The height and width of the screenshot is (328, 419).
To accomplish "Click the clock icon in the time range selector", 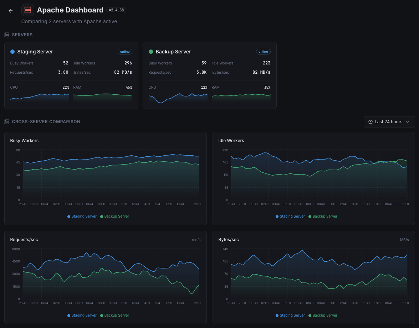I will coord(370,121).
